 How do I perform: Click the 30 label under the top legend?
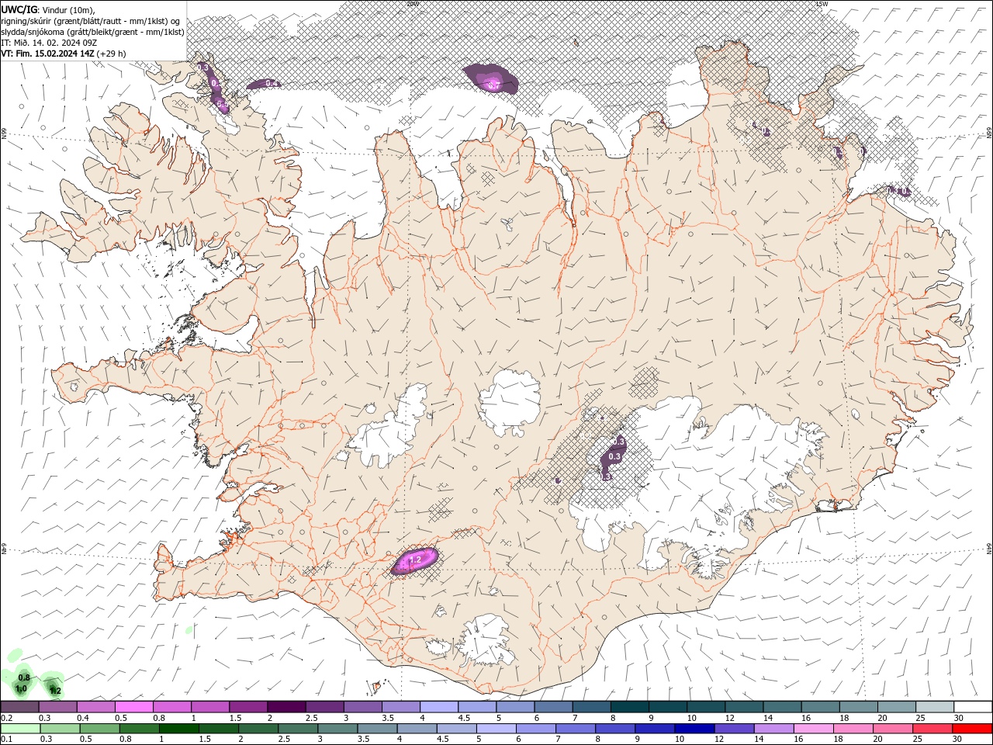tap(959, 718)
